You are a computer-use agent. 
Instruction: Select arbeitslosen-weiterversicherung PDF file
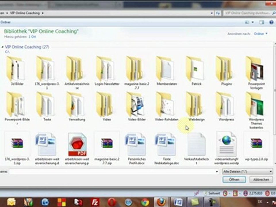(x=77, y=148)
